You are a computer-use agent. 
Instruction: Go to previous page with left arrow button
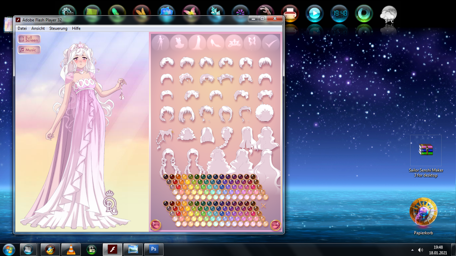click(156, 225)
